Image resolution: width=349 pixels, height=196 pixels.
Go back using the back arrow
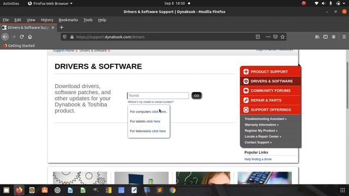pos(5,37)
